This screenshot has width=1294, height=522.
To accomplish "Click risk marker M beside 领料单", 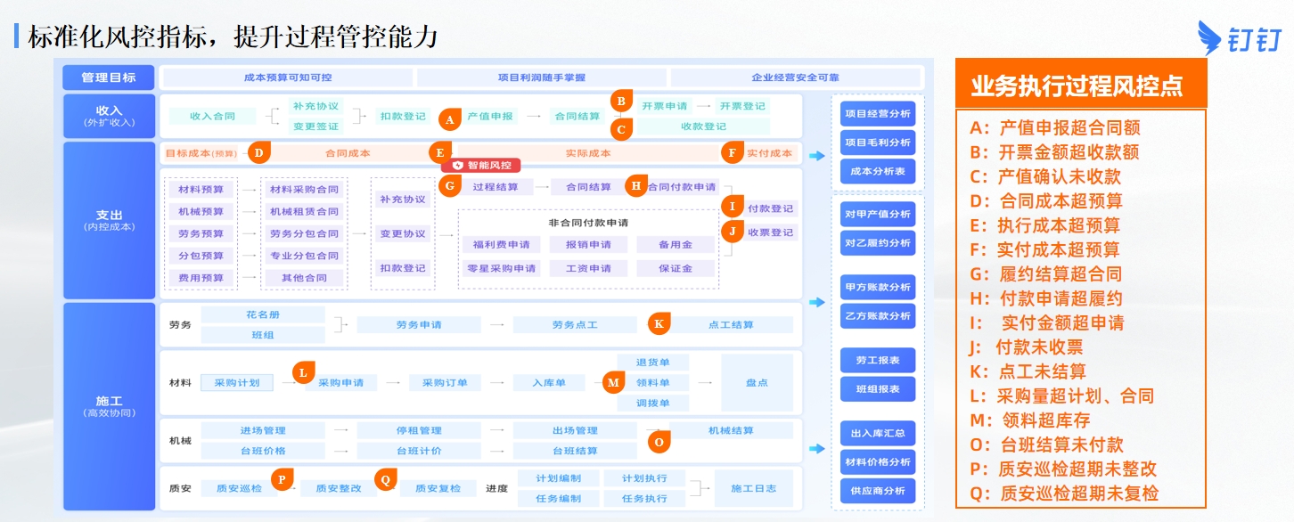I will (x=613, y=383).
